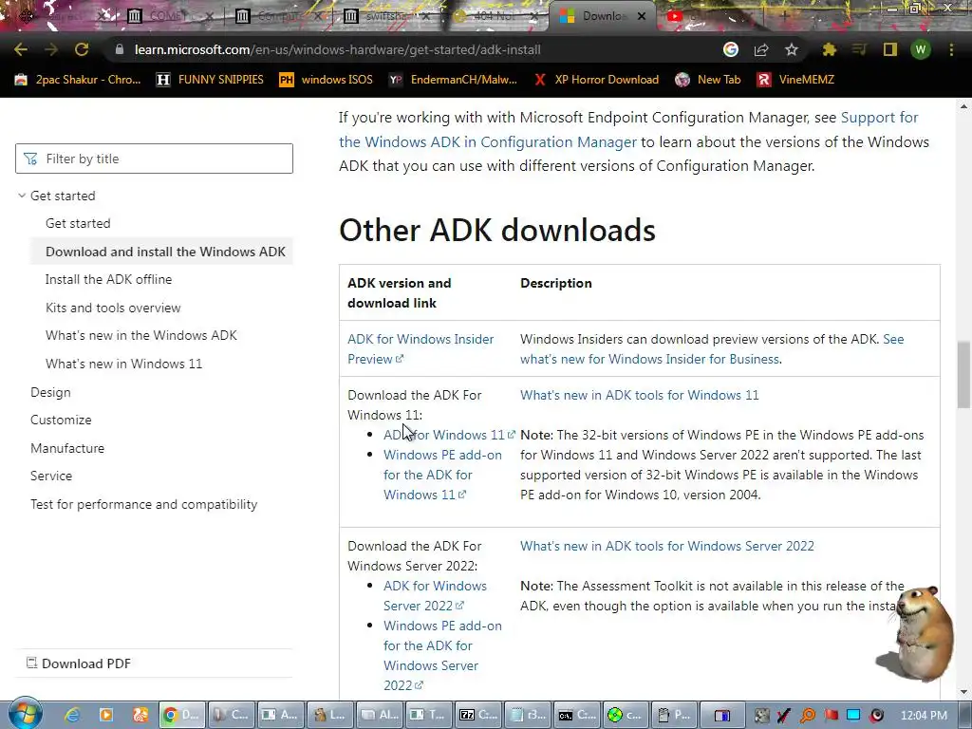The height and width of the screenshot is (729, 972).
Task: Click the Download PDF button
Action: coord(79,664)
